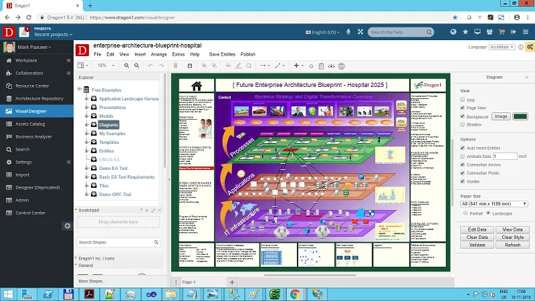
Task: Open the 18% zoom level dropdown
Action: pyautogui.click(x=106, y=66)
